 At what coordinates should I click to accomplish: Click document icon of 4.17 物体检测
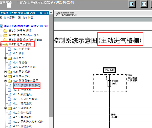point(10,113)
